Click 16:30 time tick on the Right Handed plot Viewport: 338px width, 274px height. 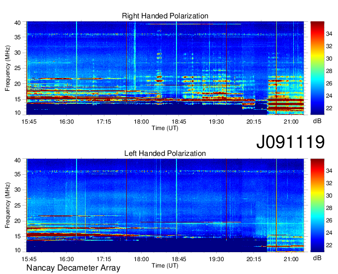tap(67, 122)
